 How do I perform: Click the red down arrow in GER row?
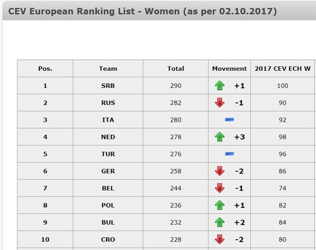[220, 171]
